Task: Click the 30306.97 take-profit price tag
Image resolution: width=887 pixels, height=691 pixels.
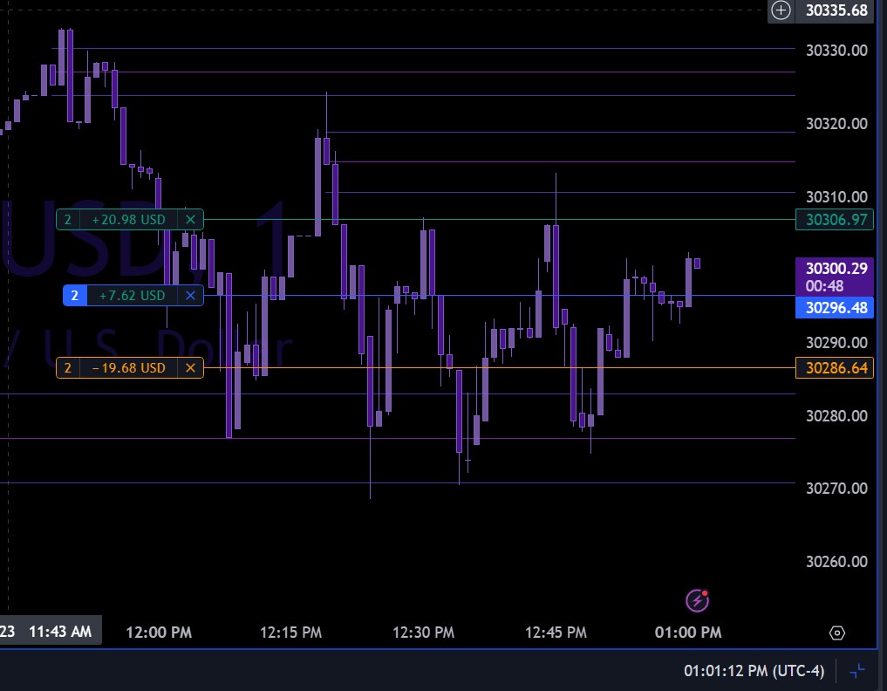Action: point(835,220)
